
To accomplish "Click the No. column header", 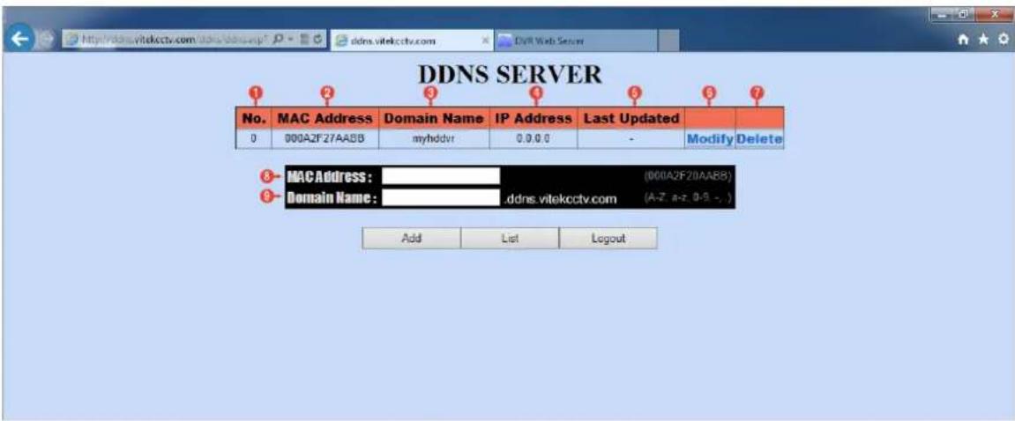I will tap(254, 119).
